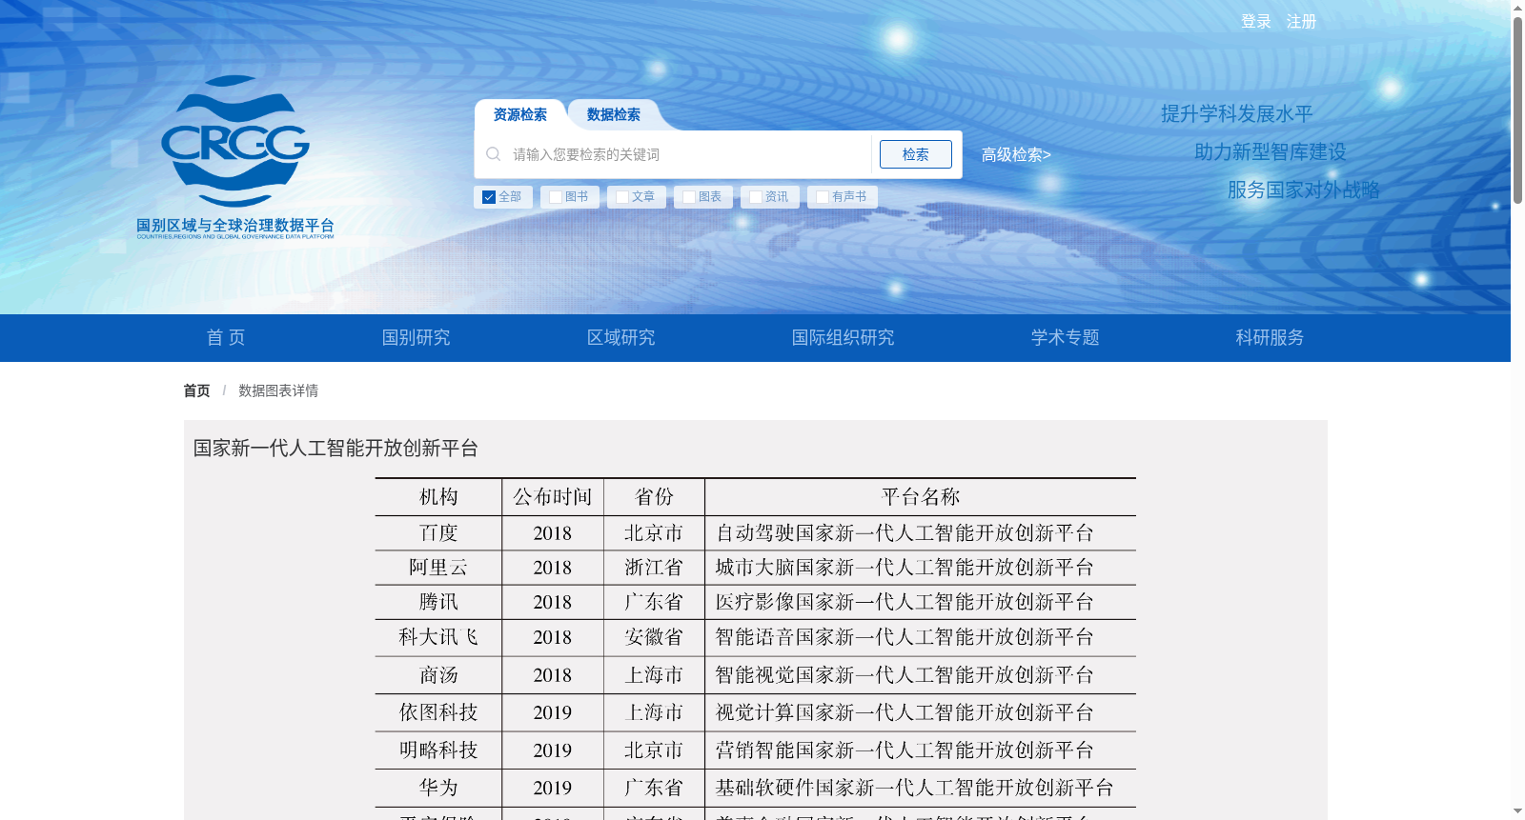Click table cell 华为
Screen dimensions: 1525x820
tap(438, 788)
